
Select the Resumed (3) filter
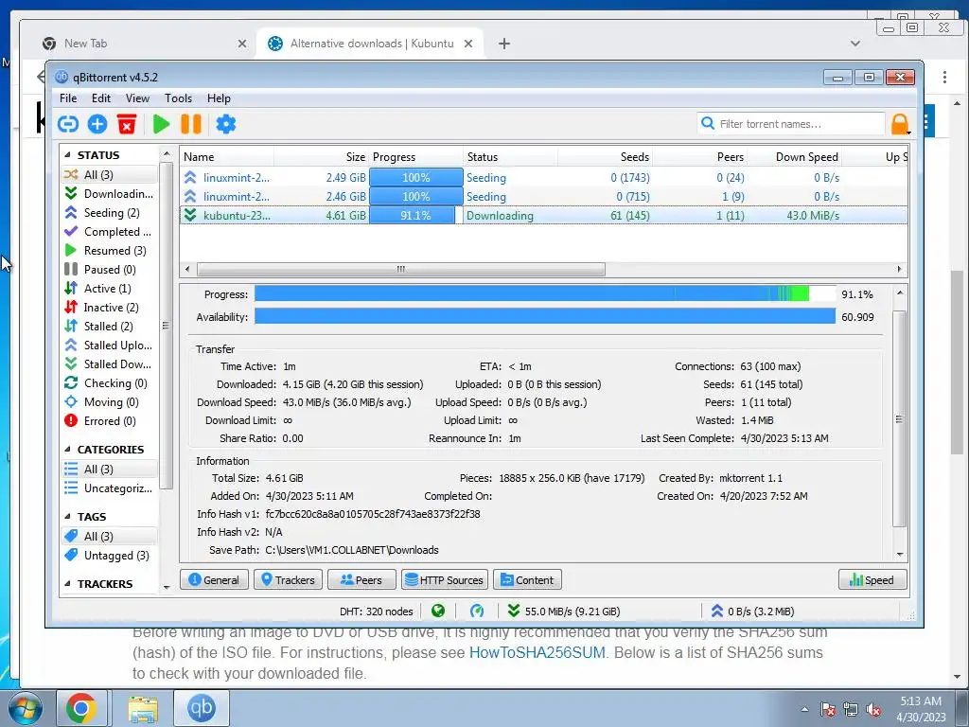point(110,250)
